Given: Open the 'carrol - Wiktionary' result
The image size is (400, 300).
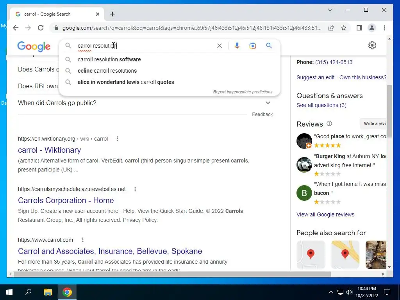Looking at the screenshot, I should (50, 150).
